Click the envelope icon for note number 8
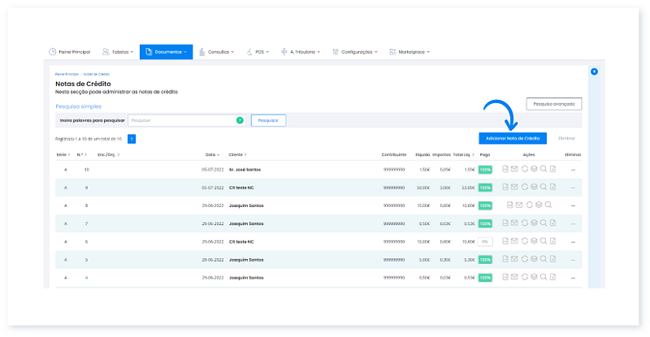 pos(519,205)
